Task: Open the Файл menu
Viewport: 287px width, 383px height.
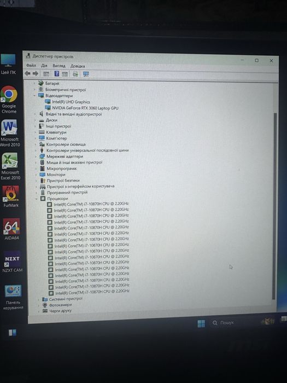Action: coord(31,65)
